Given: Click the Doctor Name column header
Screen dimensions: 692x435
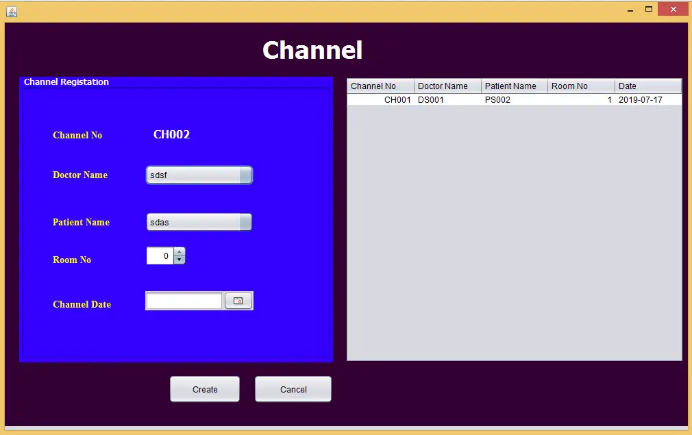Looking at the screenshot, I should 445,86.
